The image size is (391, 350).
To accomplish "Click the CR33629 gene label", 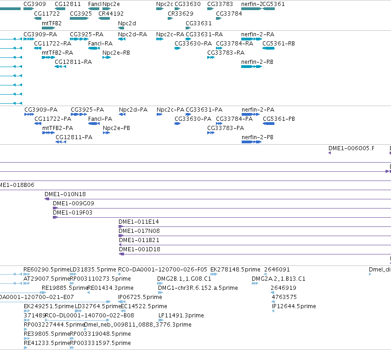I will 181,14.
